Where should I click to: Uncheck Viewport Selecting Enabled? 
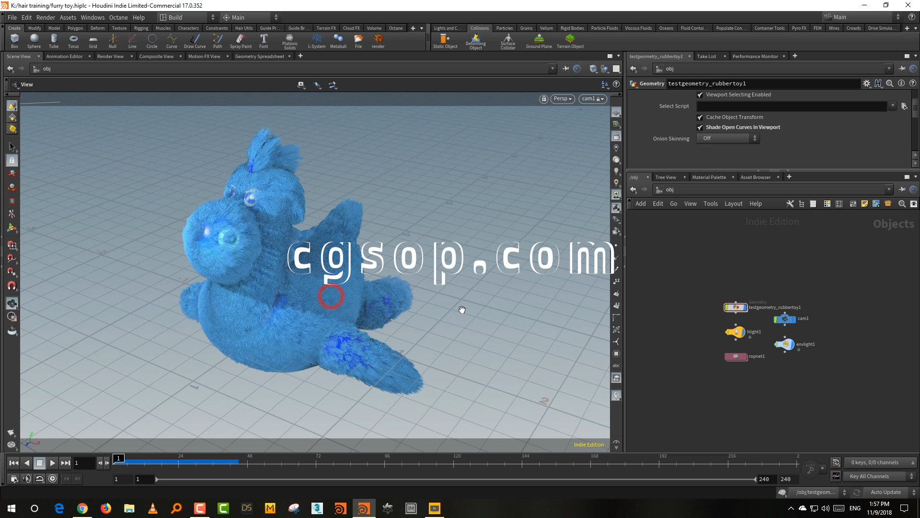click(700, 95)
